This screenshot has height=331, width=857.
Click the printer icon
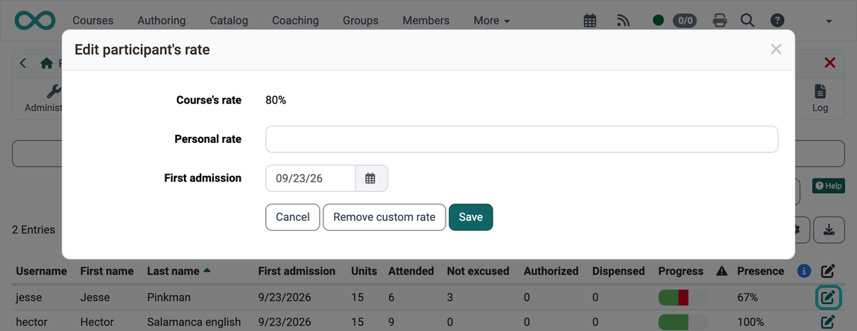pos(720,21)
